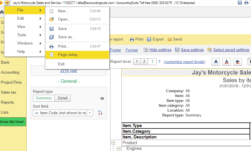Choose New... from the File menu
251x151 pixels.
click(77, 11)
